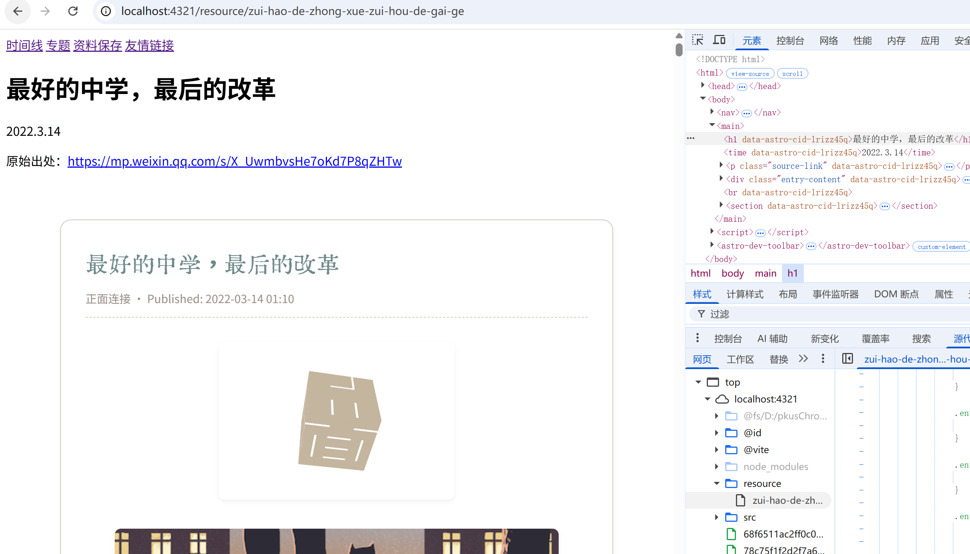Open the 友情链接 navigation link

(149, 46)
